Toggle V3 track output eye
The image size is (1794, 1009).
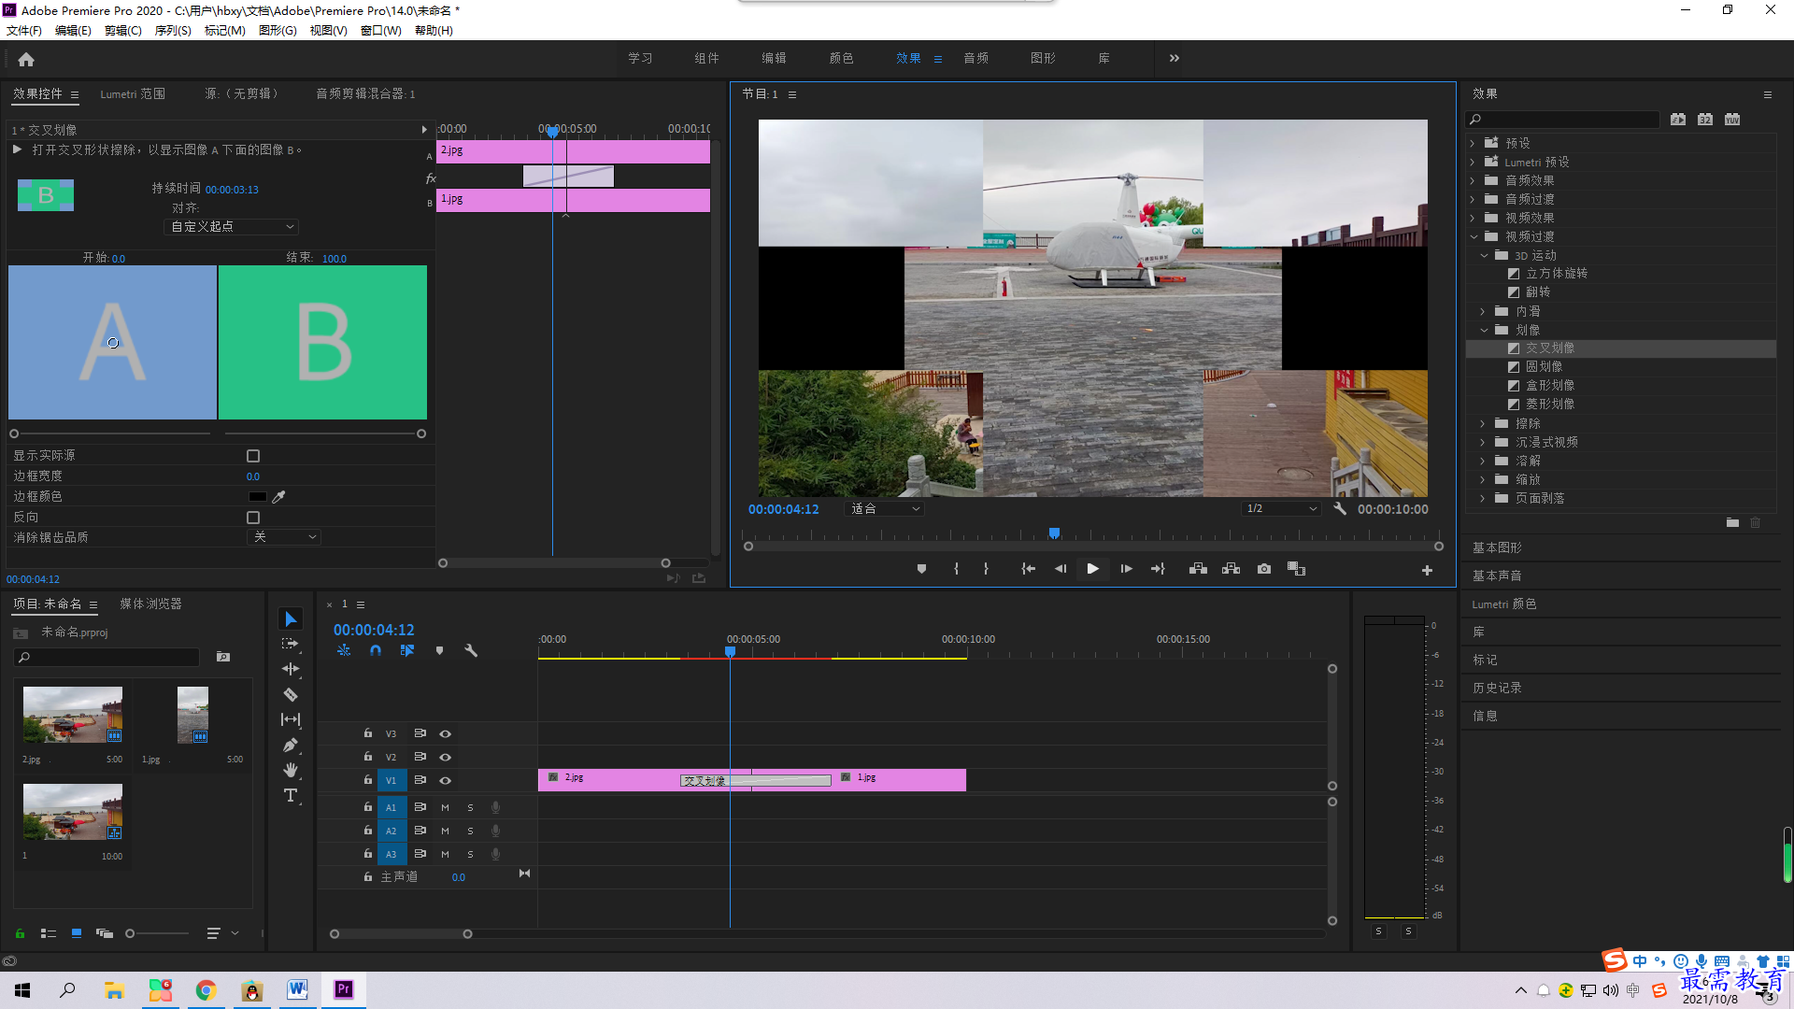coord(446,734)
